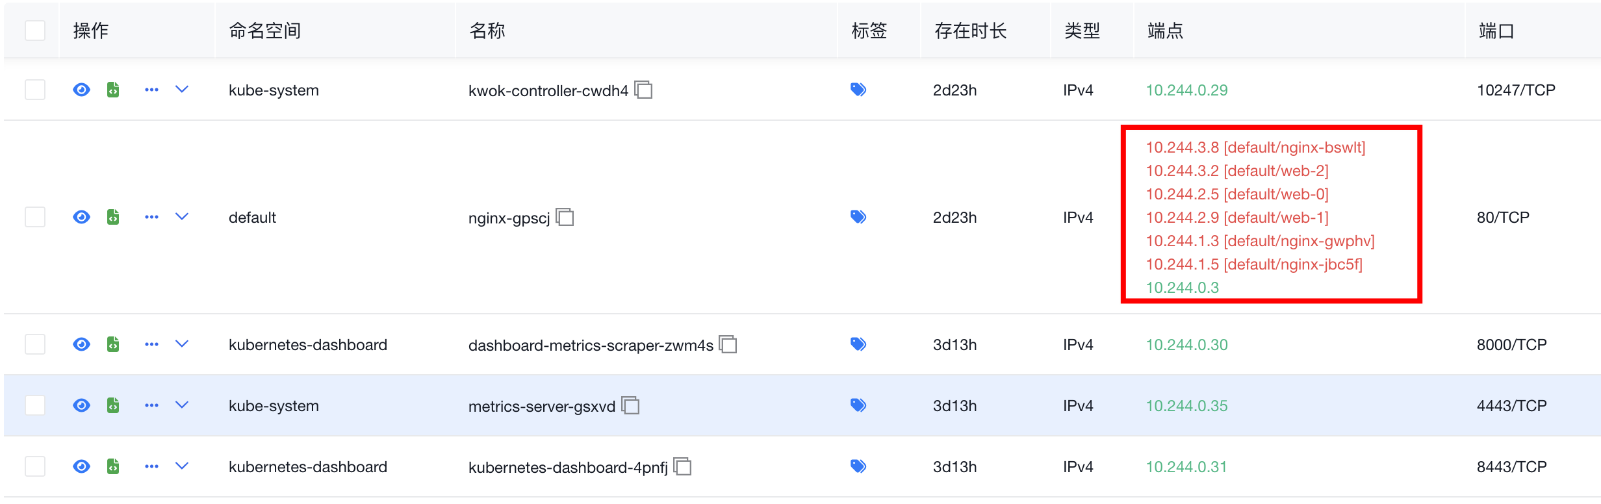Copy the name nginx-gpscj
1601x504 pixels.
click(x=565, y=217)
